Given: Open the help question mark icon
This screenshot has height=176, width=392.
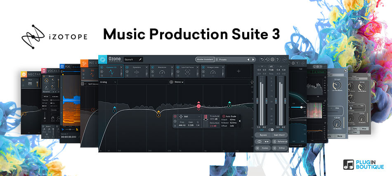Looking at the screenshot, I should coord(277,59).
